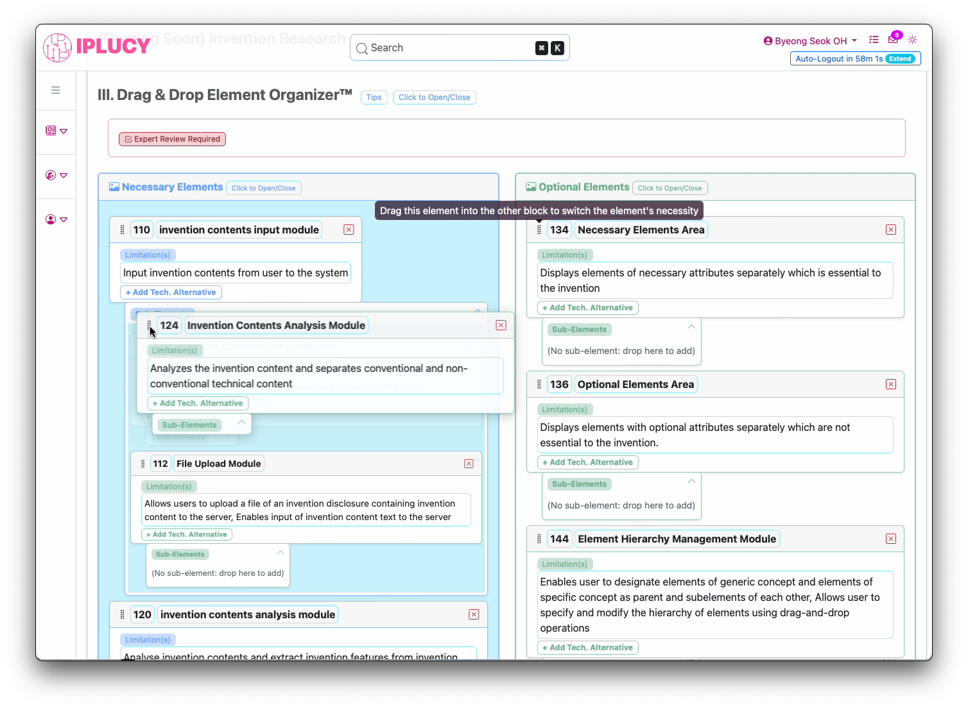This screenshot has height=708, width=968.
Task: Open the Byeong Seok OH user dropdown
Action: click(x=810, y=40)
